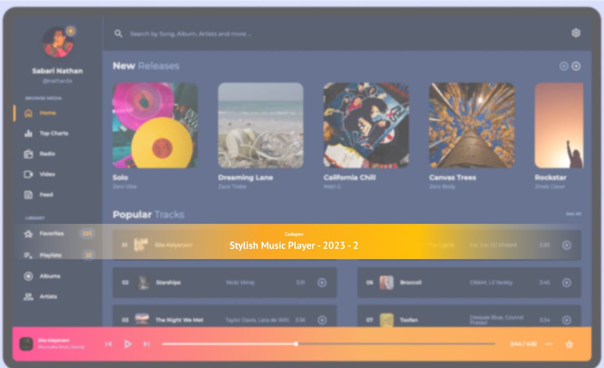This screenshot has height=368, width=604.
Task: Open Favorites in the library
Action: [x=52, y=234]
